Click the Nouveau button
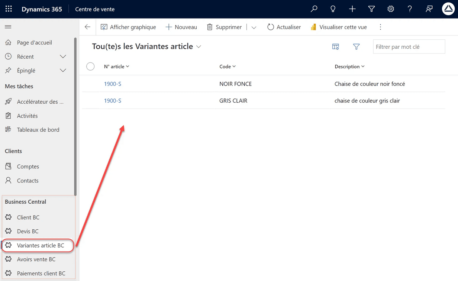Image resolution: width=458 pixels, height=281 pixels. pos(181,27)
